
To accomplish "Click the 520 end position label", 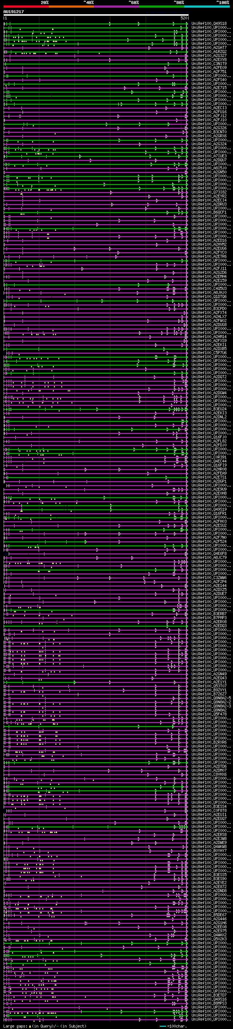I will tap(183, 18).
